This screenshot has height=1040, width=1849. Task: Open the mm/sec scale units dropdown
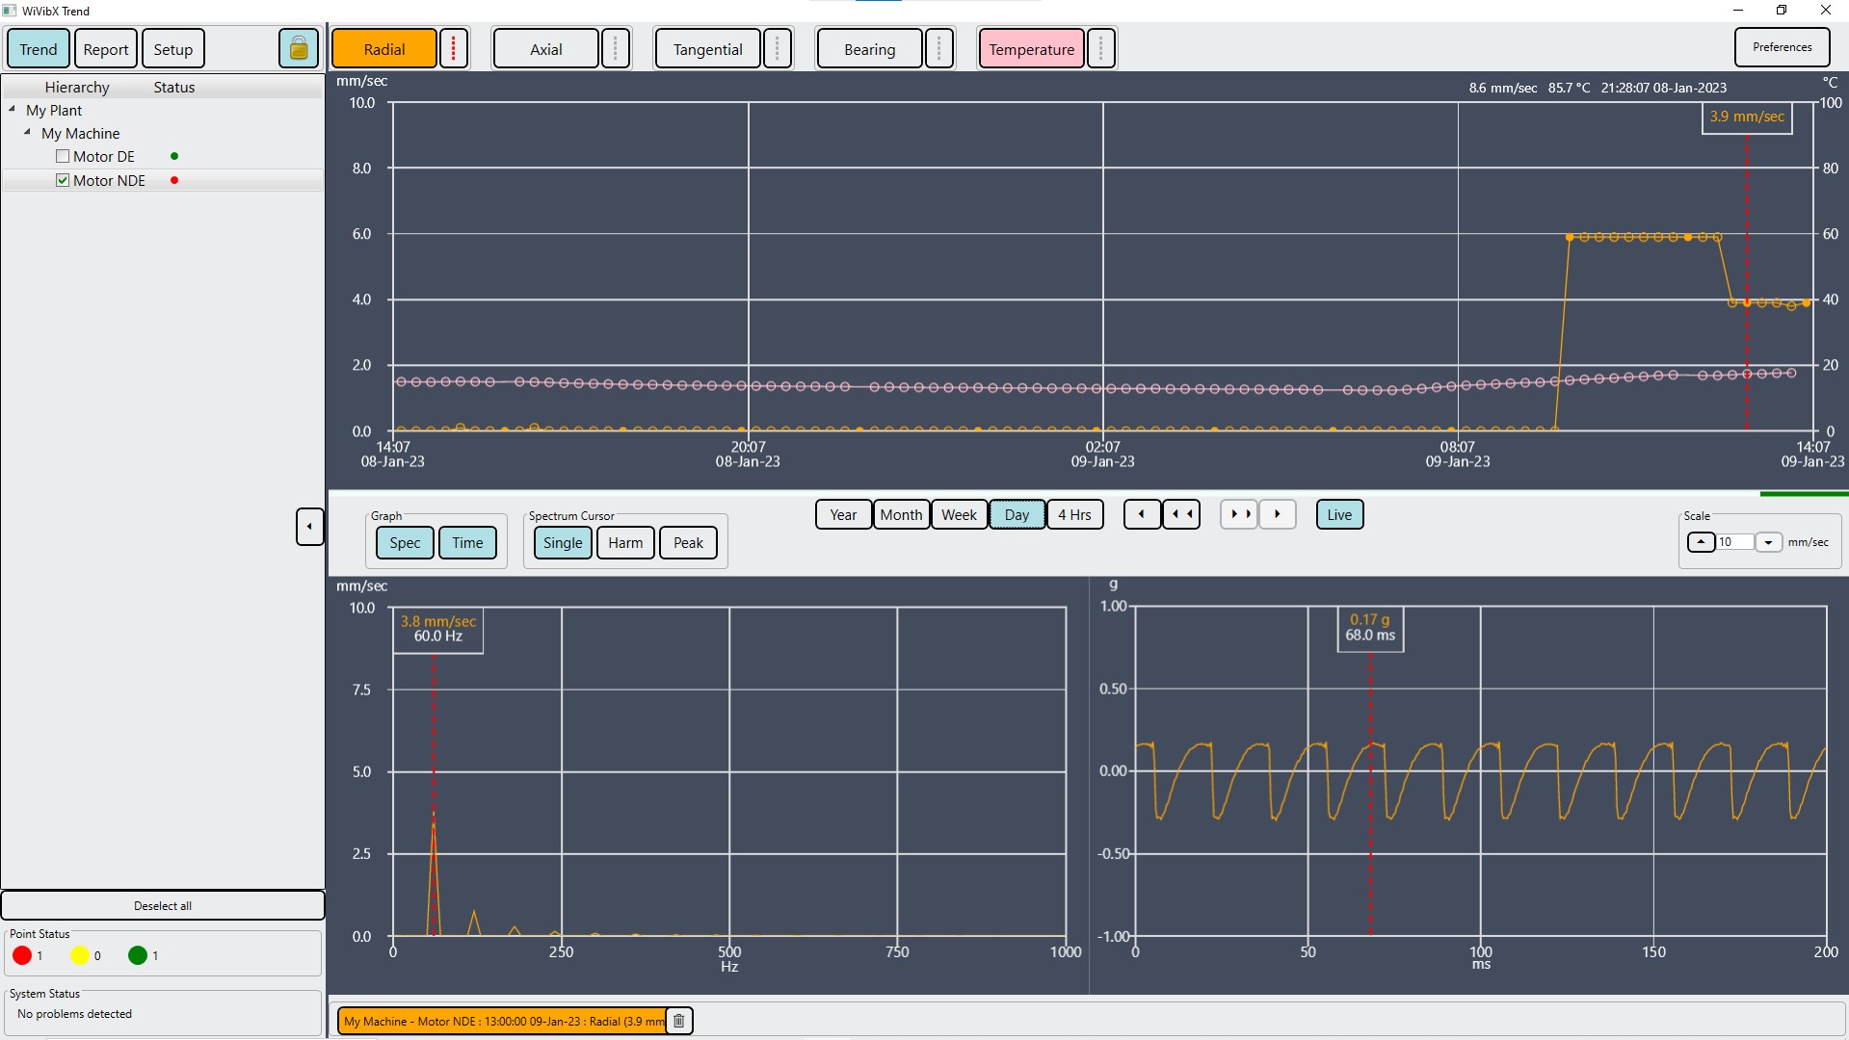pyautogui.click(x=1769, y=542)
